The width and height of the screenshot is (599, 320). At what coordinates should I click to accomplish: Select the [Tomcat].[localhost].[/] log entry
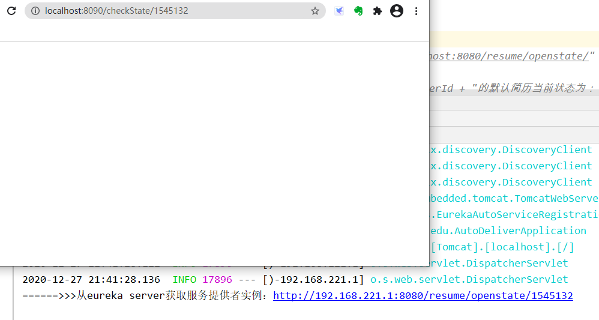point(502,247)
